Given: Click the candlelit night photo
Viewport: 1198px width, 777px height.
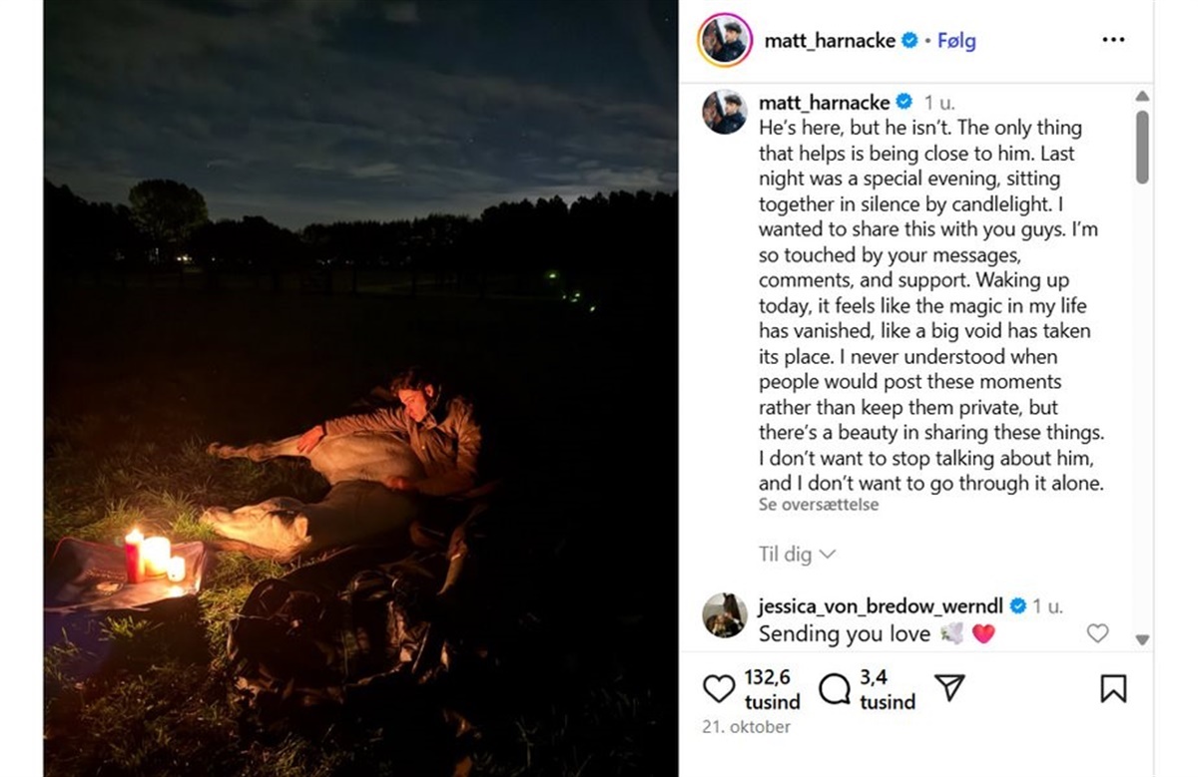Looking at the screenshot, I should tap(360, 388).
